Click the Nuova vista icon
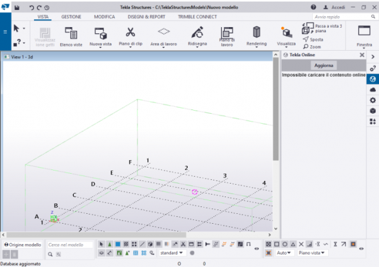The width and height of the screenshot is (379, 267). click(x=100, y=33)
